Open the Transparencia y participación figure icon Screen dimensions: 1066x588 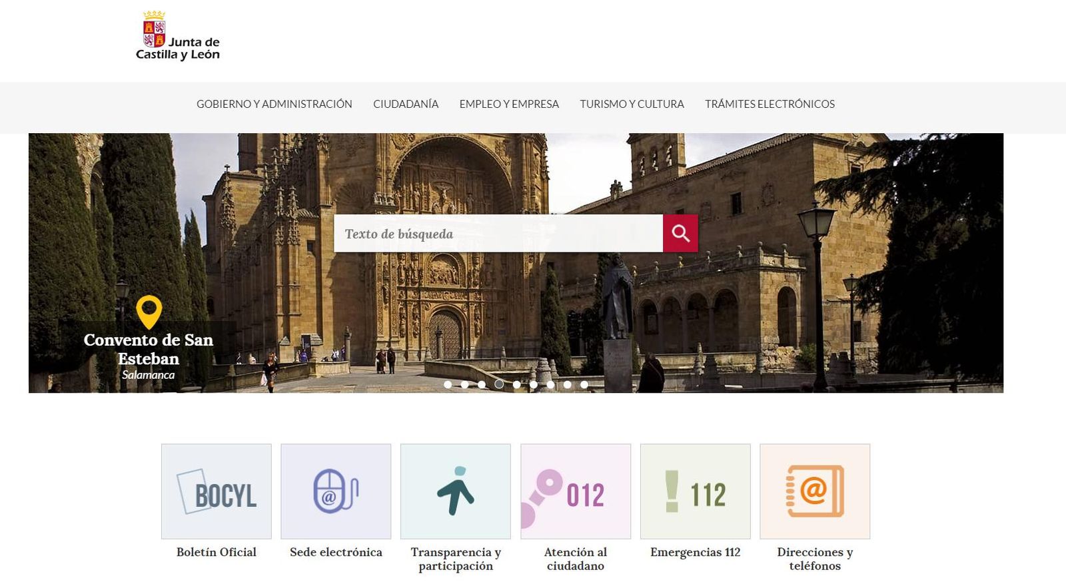(x=456, y=491)
